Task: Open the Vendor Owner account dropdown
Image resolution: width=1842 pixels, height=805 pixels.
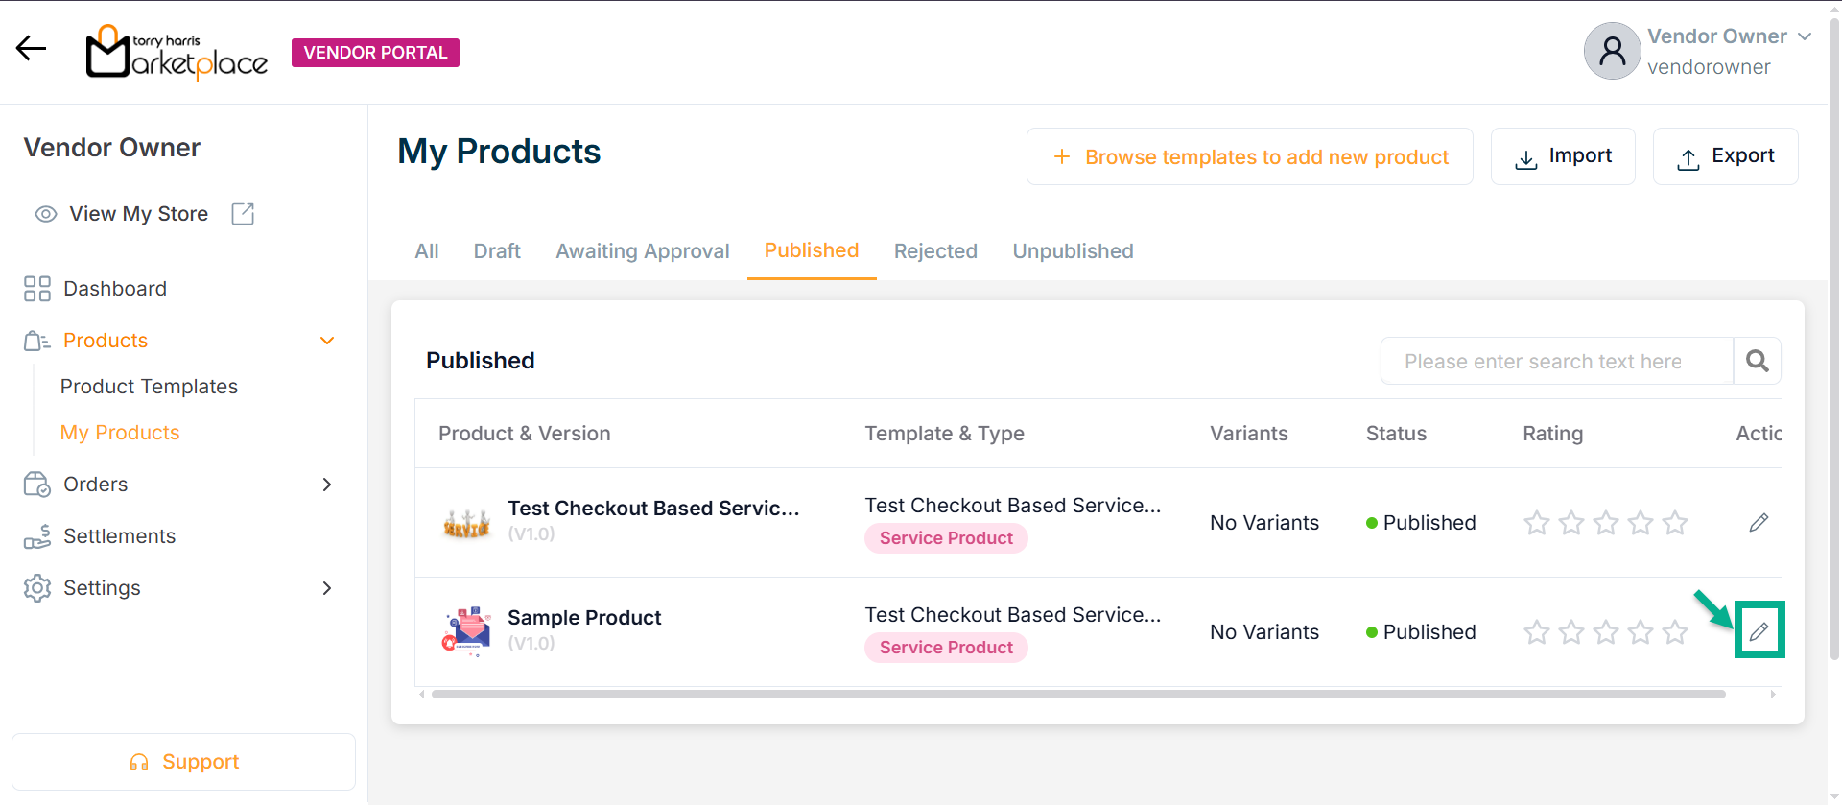Action: [x=1805, y=36]
